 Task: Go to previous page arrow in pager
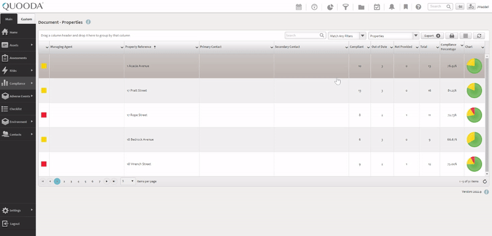50,181
